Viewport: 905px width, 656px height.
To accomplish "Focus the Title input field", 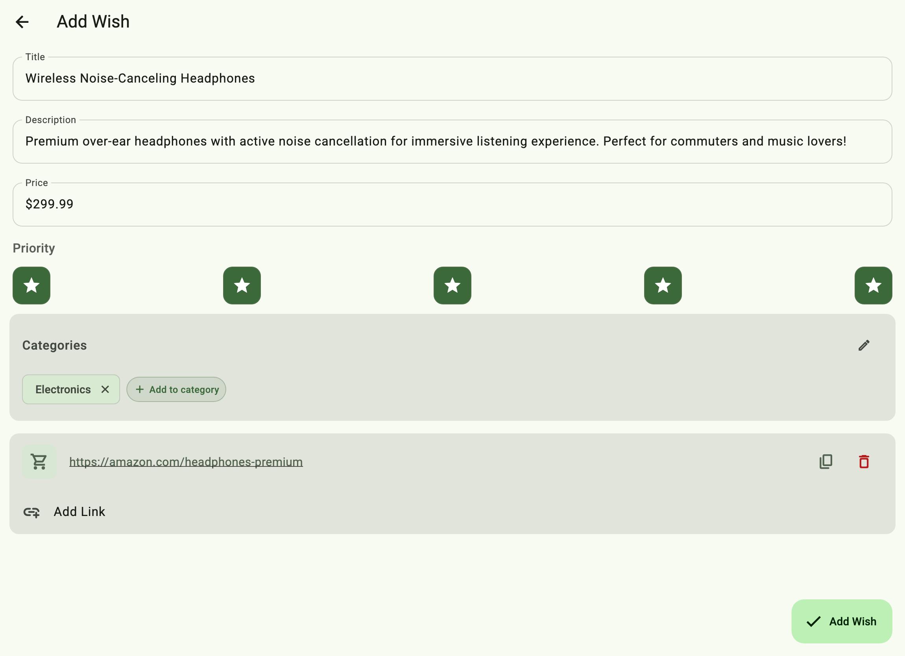I will [x=452, y=79].
